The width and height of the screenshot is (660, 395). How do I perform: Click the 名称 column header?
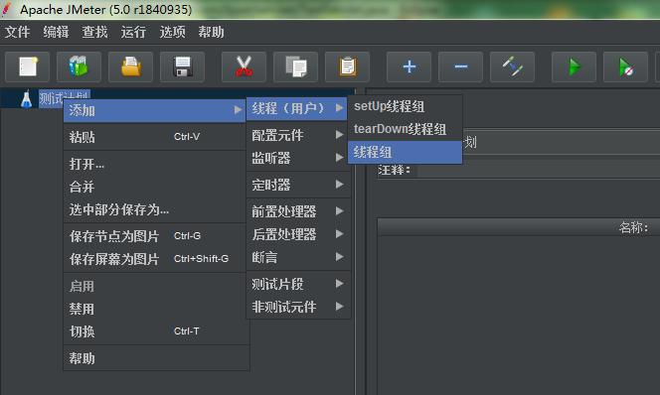coord(519,227)
